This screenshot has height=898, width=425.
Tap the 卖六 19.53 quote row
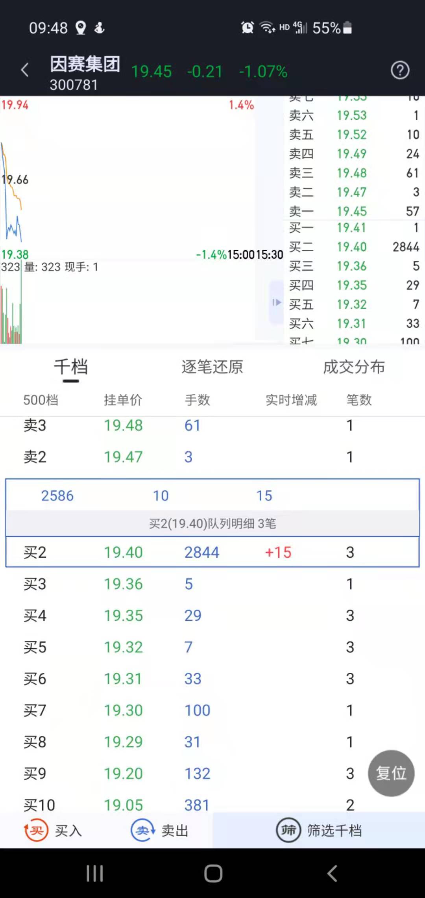pos(354,115)
